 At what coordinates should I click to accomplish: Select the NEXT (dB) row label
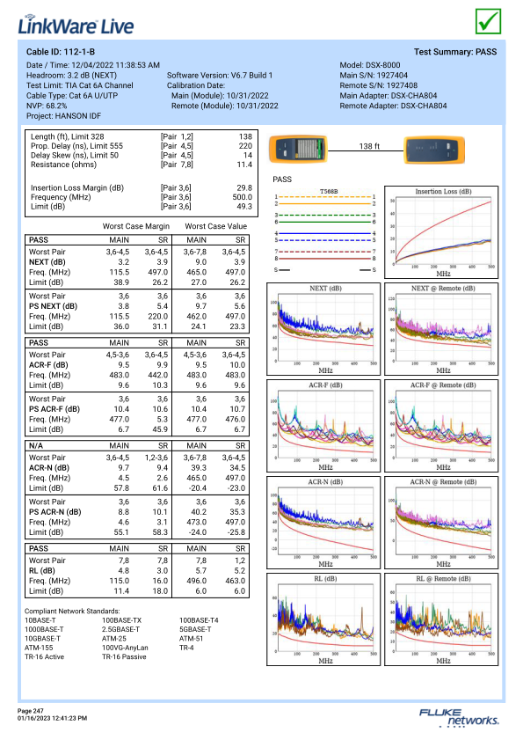pyautogui.click(x=47, y=262)
